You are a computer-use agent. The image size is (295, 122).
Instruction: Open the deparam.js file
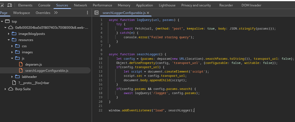click(33, 64)
